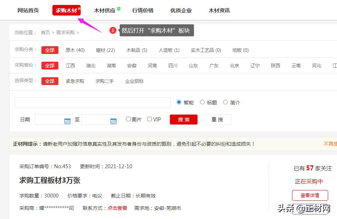Open 查看详情 for order No.453

[x=310, y=195]
